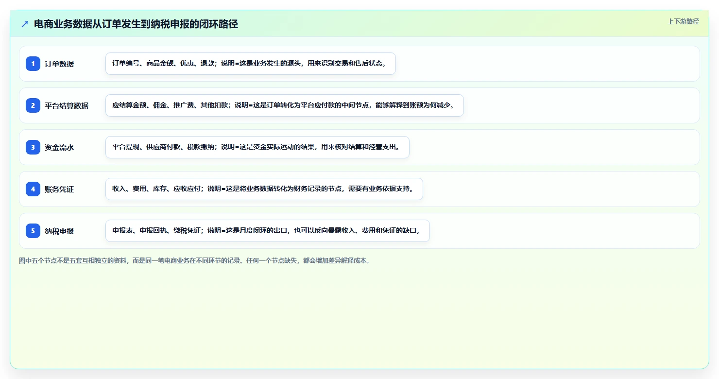This screenshot has height=379, width=719.
Task: Click the number 1 badge for 订单数据
Action: point(33,64)
